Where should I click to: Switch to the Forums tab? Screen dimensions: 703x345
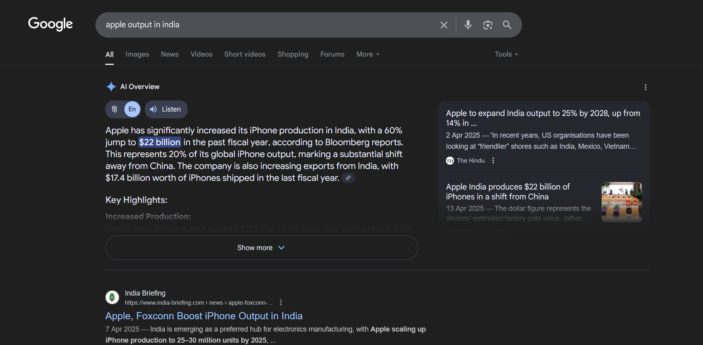[332, 54]
